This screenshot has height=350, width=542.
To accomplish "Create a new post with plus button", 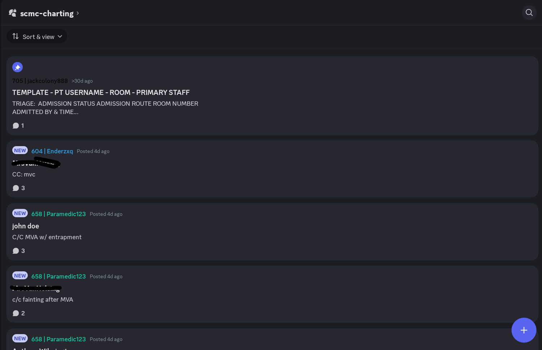I will [524, 330].
